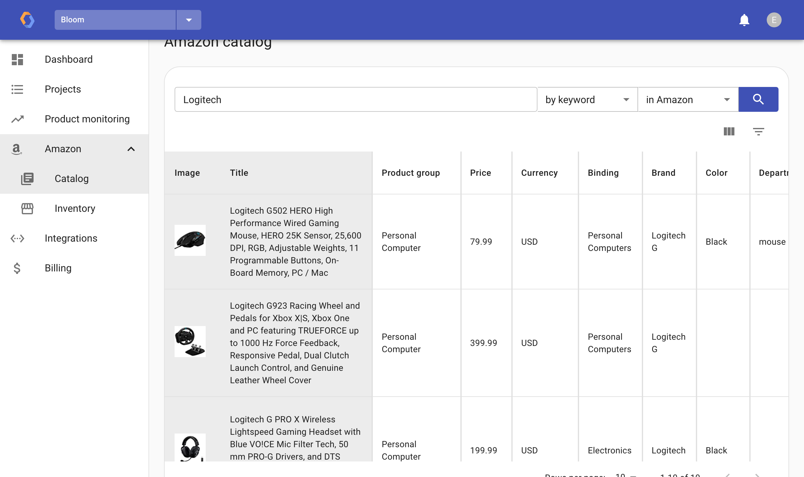Go to Product monitoring
The image size is (804, 477).
(x=87, y=119)
